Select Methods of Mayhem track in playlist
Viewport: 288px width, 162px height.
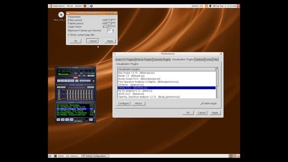[x=75, y=109]
